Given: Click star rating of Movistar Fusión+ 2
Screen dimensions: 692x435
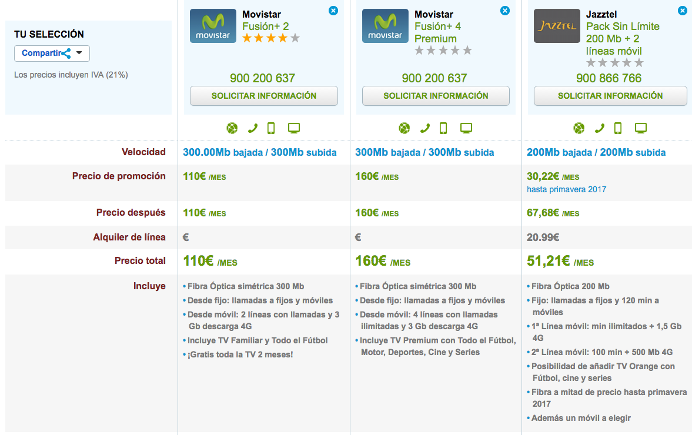Looking at the screenshot, I should tap(271, 38).
